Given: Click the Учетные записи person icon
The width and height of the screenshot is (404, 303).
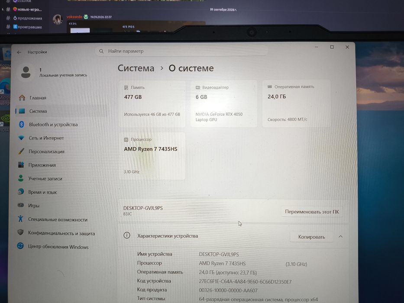Looking at the screenshot, I should click(21, 178).
